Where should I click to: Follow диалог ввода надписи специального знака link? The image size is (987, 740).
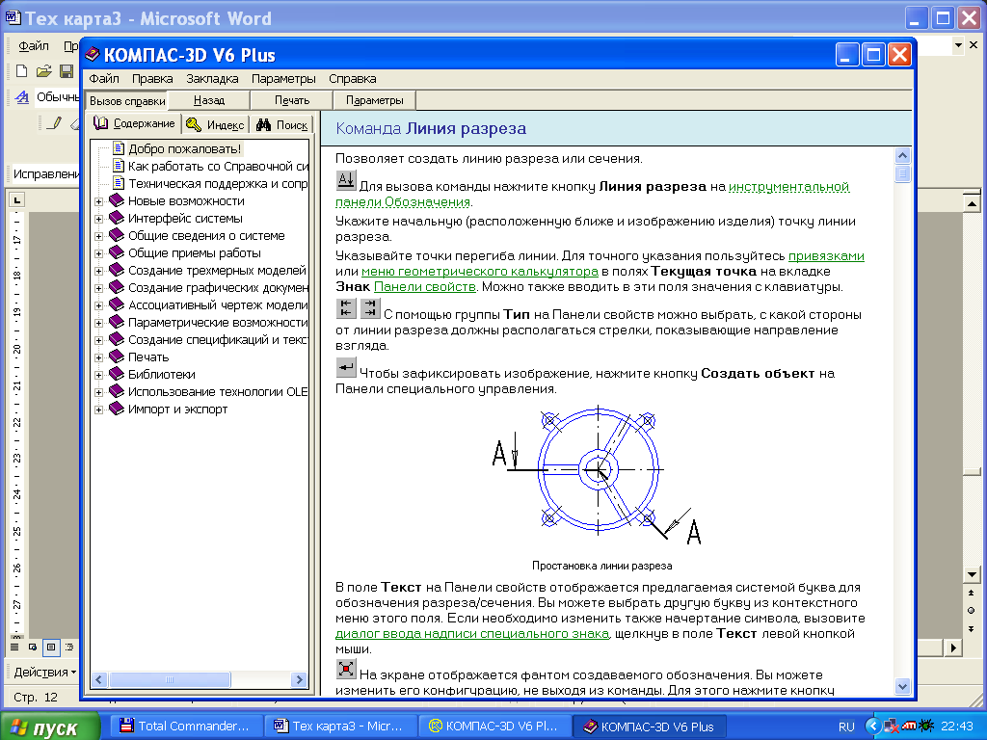(x=472, y=634)
